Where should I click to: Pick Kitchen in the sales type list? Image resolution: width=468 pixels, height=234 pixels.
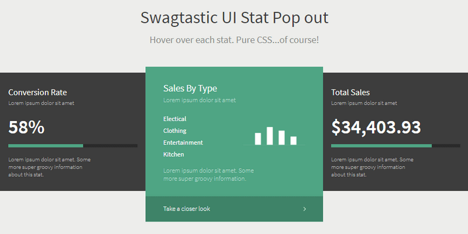(174, 154)
